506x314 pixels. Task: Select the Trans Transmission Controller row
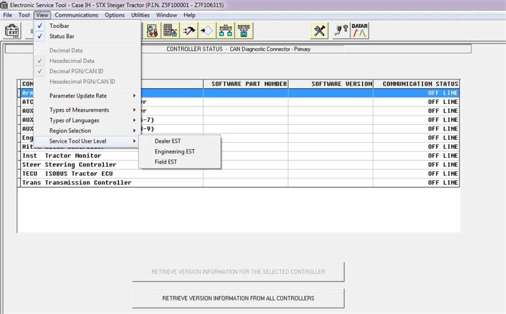[239, 183]
